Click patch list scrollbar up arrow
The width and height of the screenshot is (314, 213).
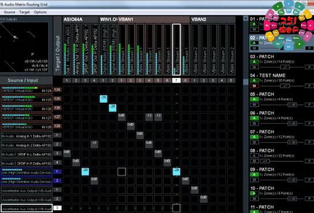pos(245,19)
